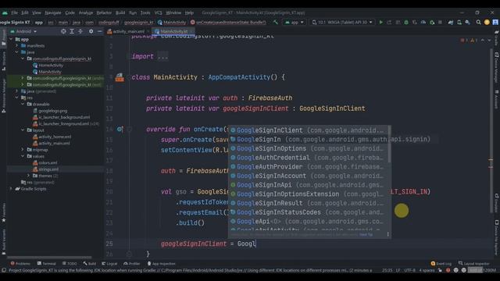Click Select Opened File target icon
The height and width of the screenshot is (281, 500).
(x=63, y=31)
